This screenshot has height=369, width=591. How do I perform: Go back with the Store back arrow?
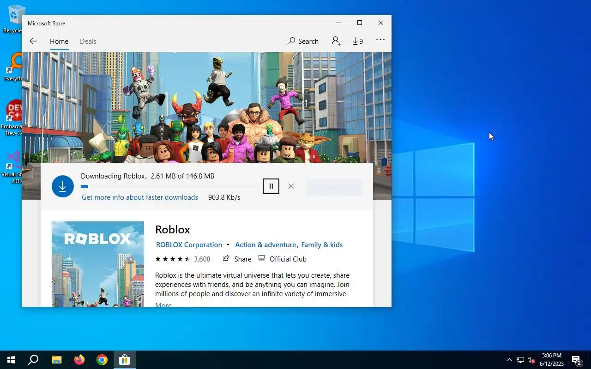[33, 41]
